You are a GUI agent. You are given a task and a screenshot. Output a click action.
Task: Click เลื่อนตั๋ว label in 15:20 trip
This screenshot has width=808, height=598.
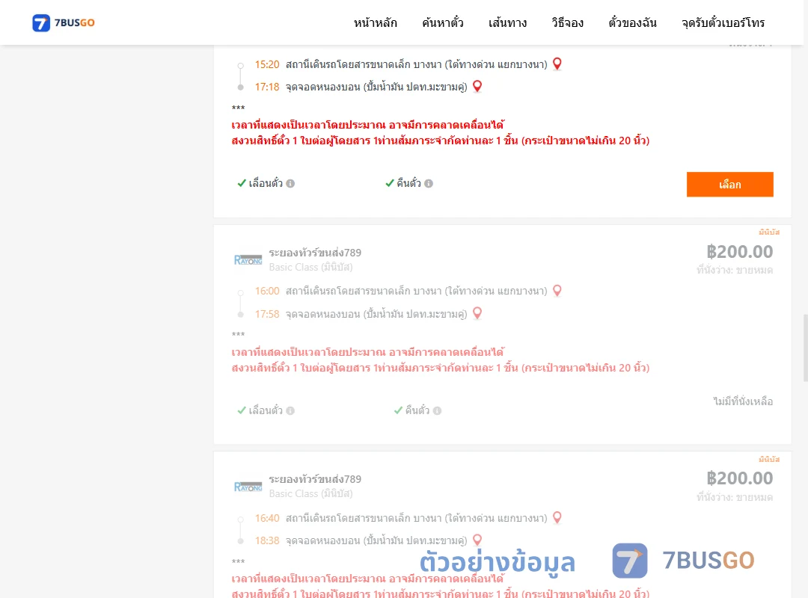[x=266, y=183]
